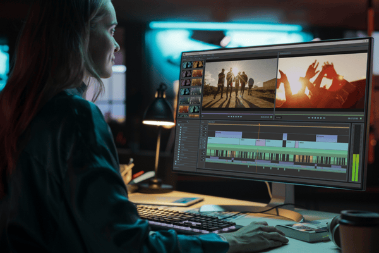Click the right program monitor video preview
This screenshot has height=253, width=379.
click(x=322, y=81)
